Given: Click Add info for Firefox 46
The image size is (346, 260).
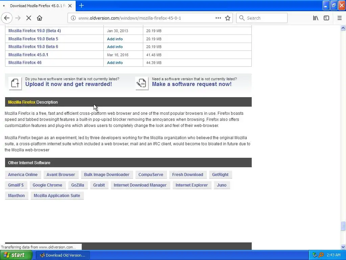Looking at the screenshot, I should 115,63.
